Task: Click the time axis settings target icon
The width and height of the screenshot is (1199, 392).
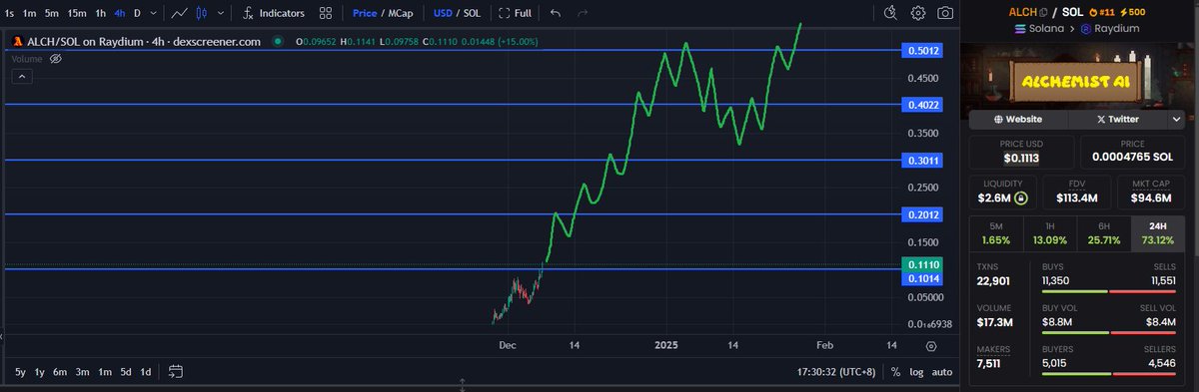Action: coord(930,346)
